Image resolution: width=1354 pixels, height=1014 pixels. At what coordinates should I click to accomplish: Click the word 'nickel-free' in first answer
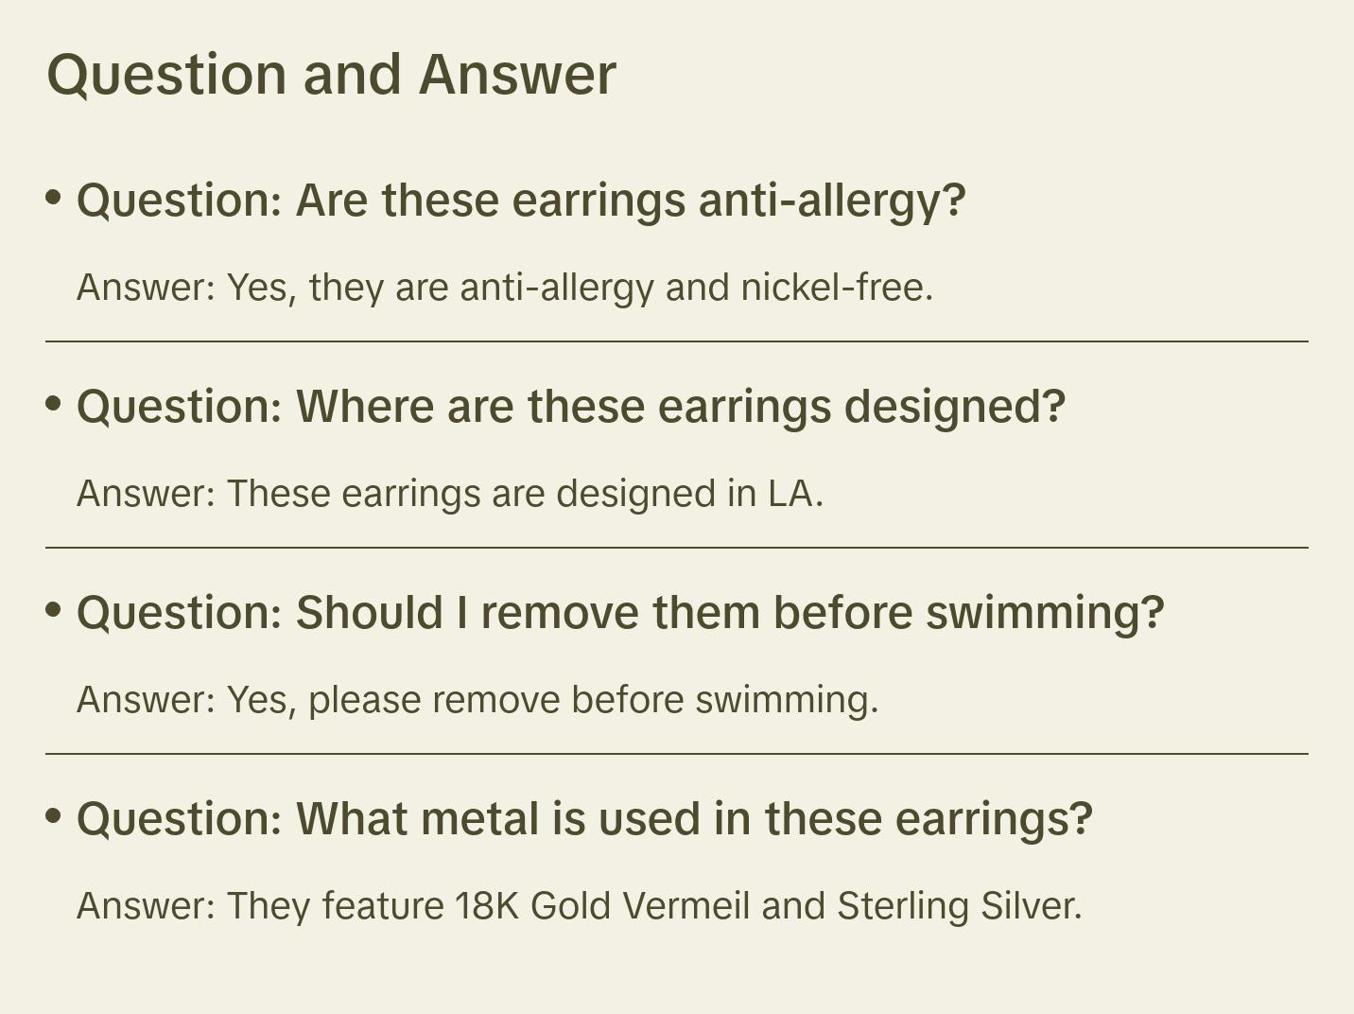(x=836, y=288)
